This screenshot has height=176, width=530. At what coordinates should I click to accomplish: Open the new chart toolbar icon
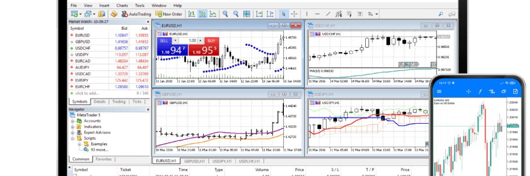click(75, 14)
